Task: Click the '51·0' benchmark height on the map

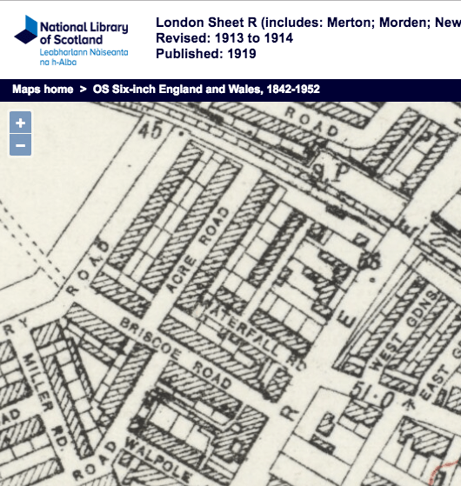Action: point(373,394)
